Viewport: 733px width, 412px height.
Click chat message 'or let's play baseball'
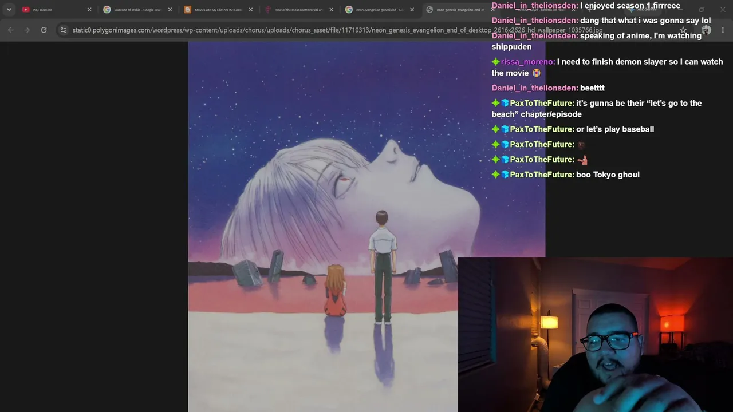615,129
